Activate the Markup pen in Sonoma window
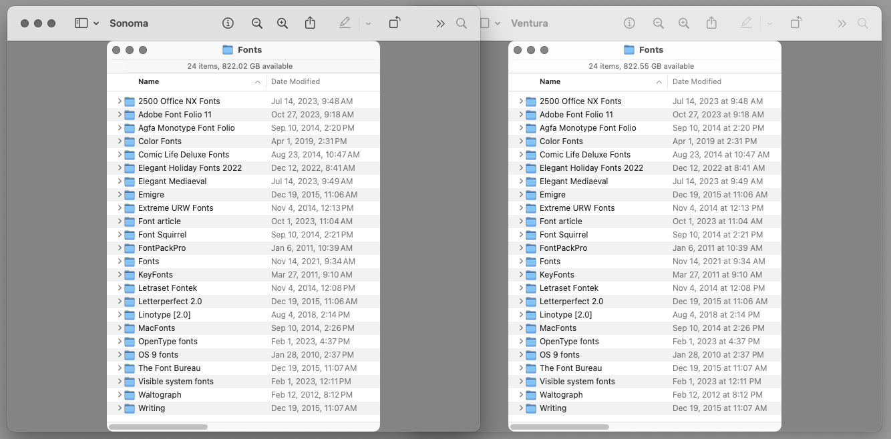This screenshot has width=891, height=439. point(345,23)
